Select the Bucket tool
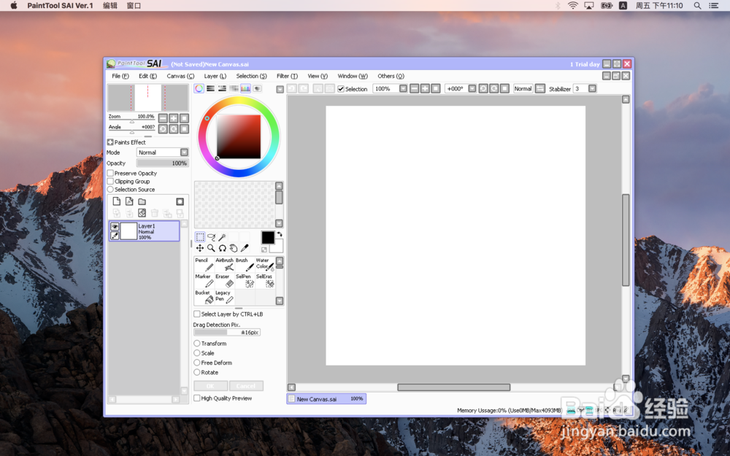The height and width of the screenshot is (456, 730). coord(204,297)
